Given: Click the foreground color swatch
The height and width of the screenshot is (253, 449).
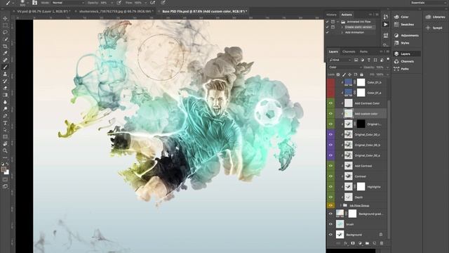Looking at the screenshot, I should (x=4, y=169).
